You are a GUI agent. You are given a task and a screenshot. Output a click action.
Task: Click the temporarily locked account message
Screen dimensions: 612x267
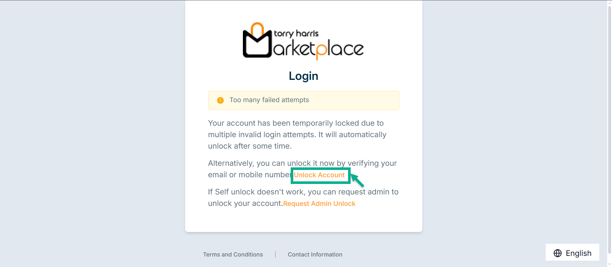click(x=297, y=135)
